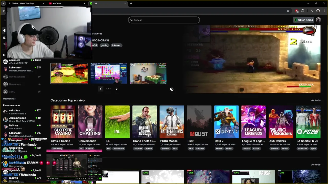Screen dimensions: 328x184
Task: Click the Casual tag under Conversando
Action: 90,148
